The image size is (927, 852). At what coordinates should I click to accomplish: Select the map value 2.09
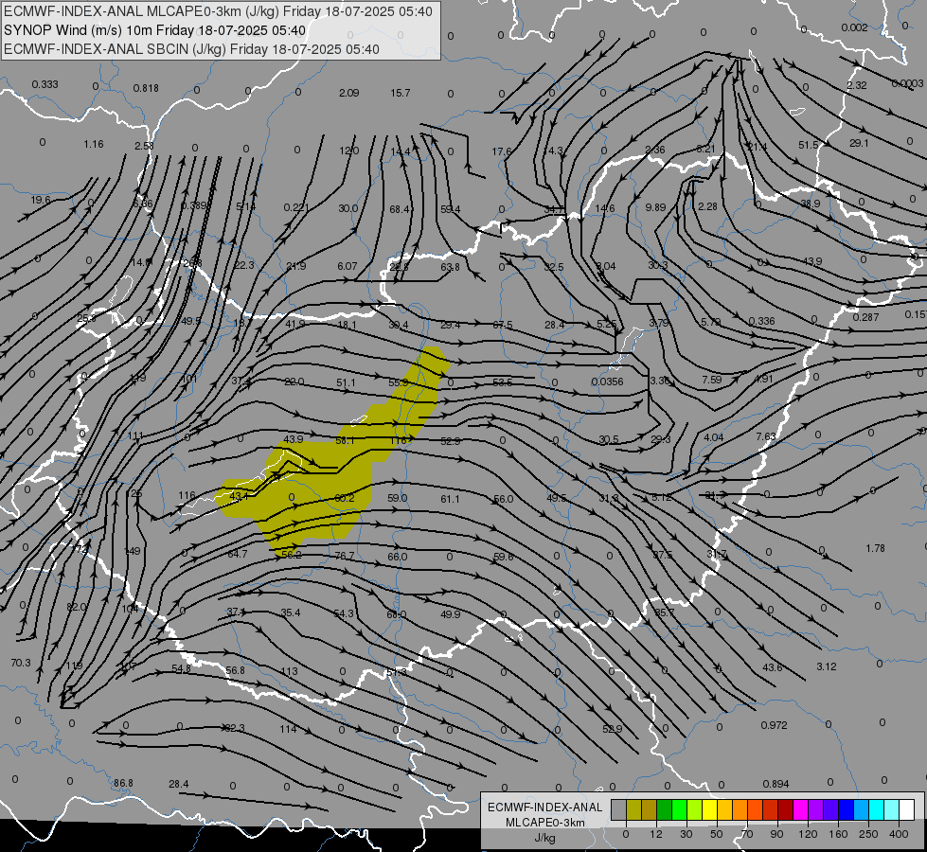point(348,93)
